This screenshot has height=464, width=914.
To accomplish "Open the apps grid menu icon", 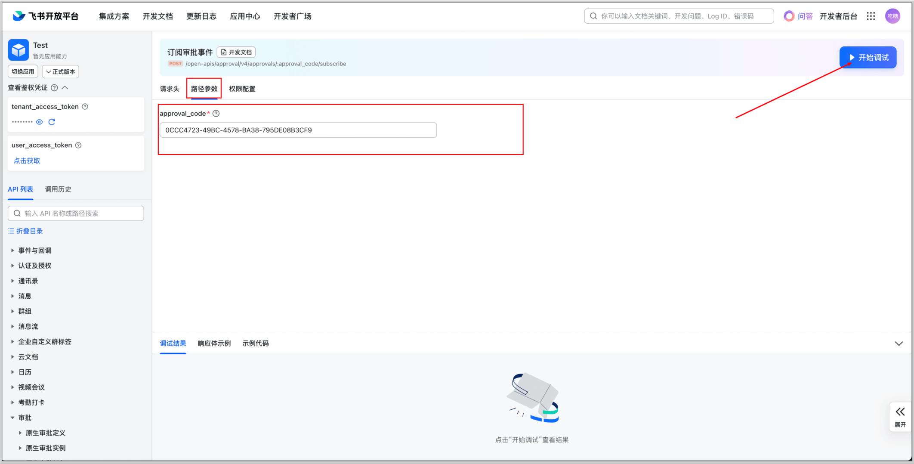I will 871,16.
